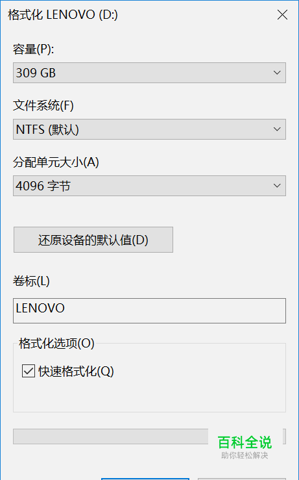Focus the volume label field containing LENOVO
The height and width of the screenshot is (480, 299).
(x=149, y=310)
